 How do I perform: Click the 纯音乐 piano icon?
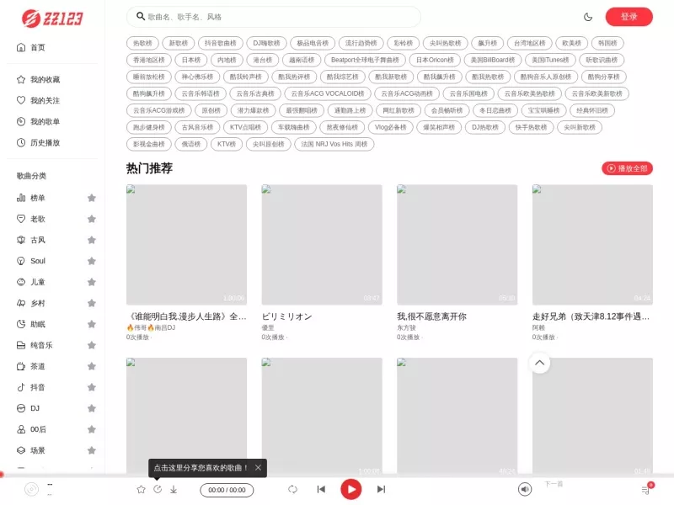pos(21,345)
